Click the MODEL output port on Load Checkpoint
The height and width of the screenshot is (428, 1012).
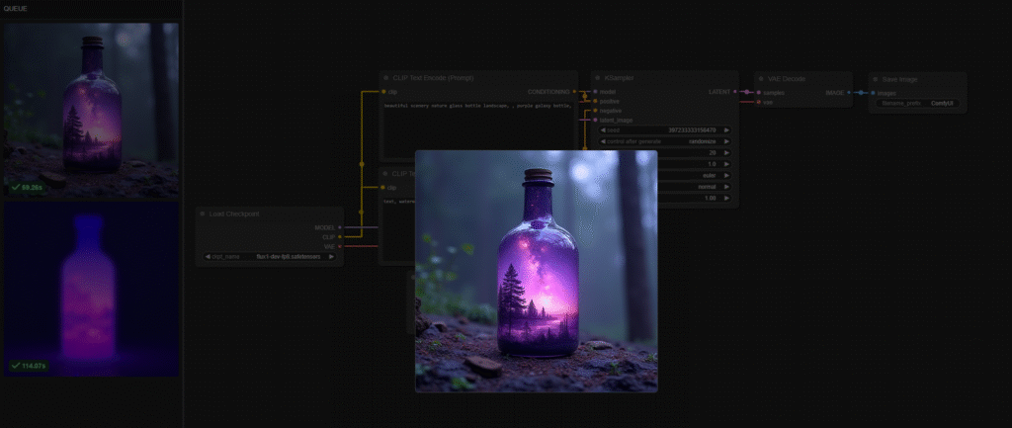(339, 227)
